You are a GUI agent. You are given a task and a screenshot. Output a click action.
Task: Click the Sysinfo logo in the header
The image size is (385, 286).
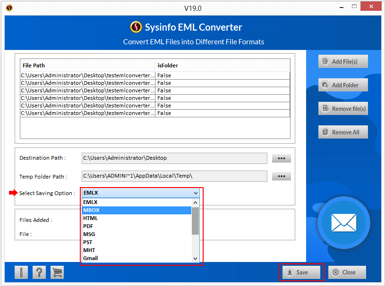136,27
